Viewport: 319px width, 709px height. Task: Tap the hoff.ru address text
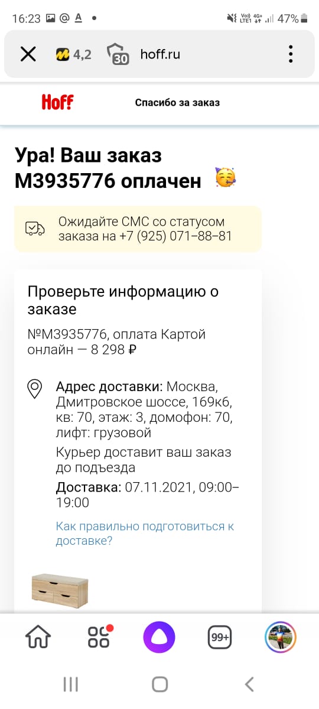coord(160,54)
